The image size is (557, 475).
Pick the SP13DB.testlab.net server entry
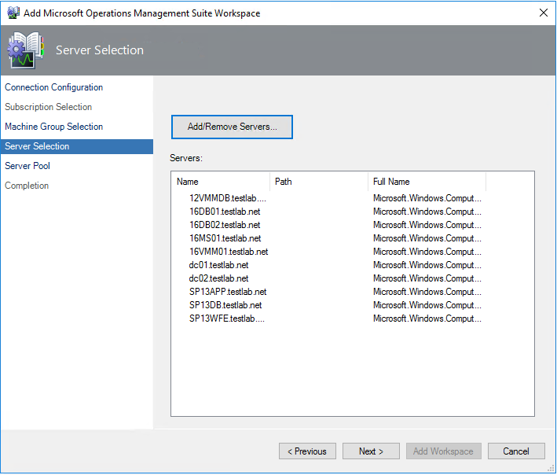click(x=225, y=305)
